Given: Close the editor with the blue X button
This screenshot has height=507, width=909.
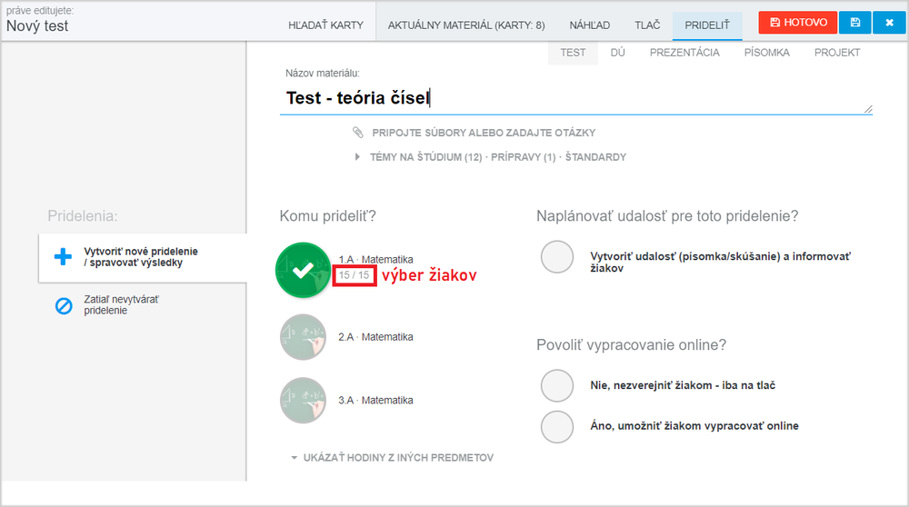Looking at the screenshot, I should [889, 23].
